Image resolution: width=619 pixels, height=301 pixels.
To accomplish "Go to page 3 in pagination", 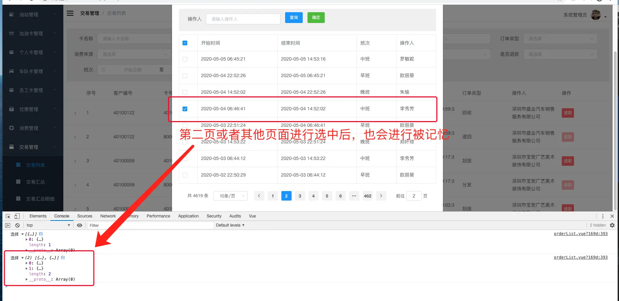I will 300,196.
